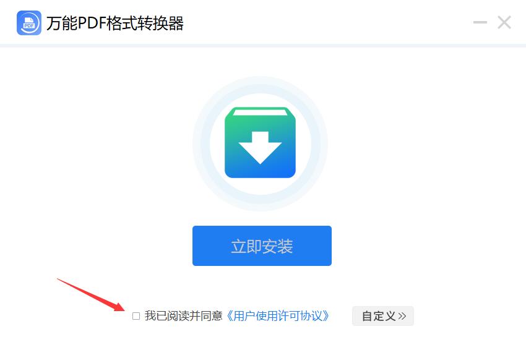Check the 我已阅读并同意 agreement checkbox
526x342 pixels.
(x=136, y=316)
